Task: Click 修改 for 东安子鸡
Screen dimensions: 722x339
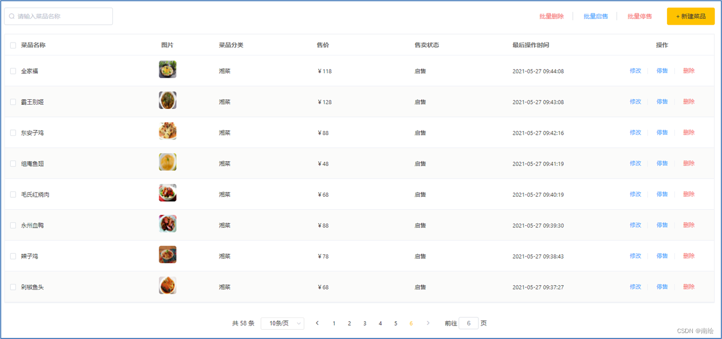Action: coord(635,132)
